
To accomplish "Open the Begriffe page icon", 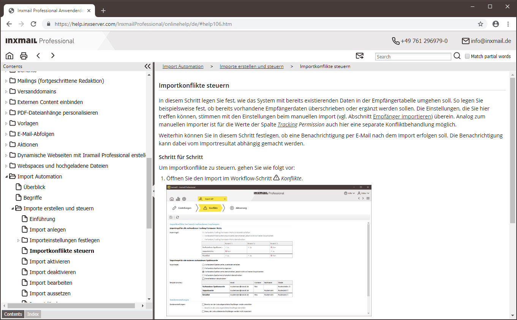I will [18, 198].
